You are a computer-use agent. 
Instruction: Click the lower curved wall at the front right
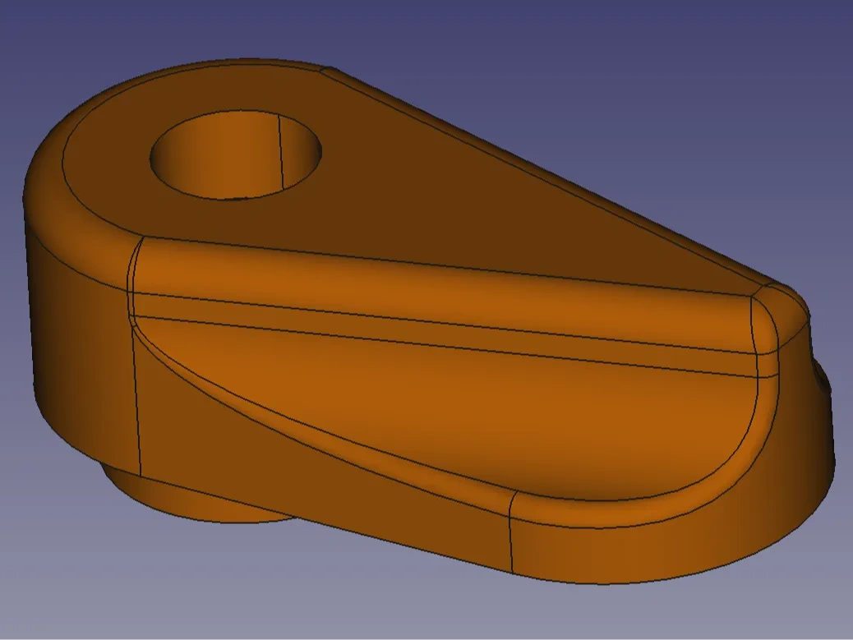click(x=657, y=542)
